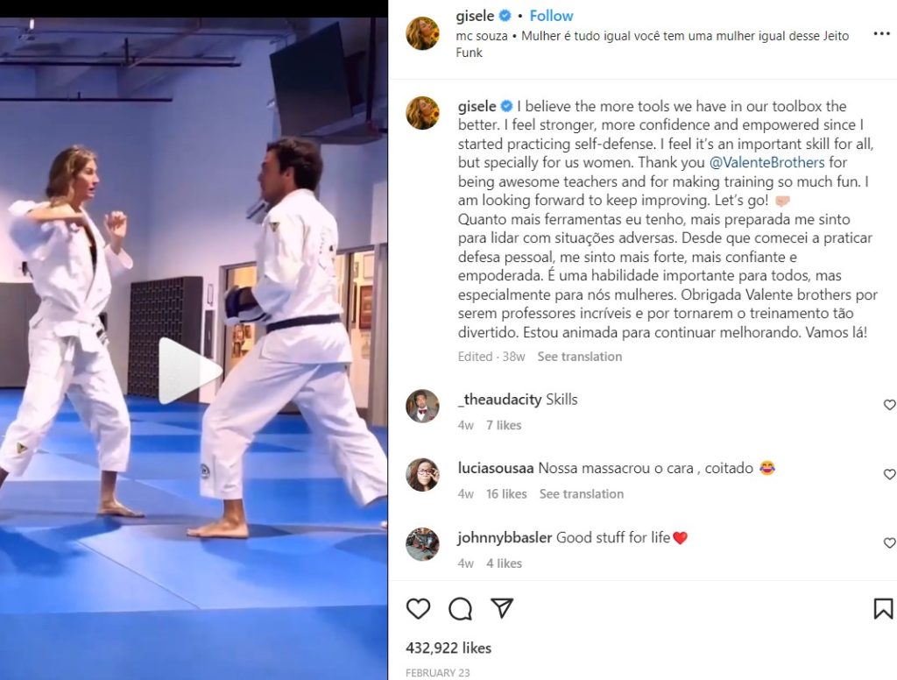The height and width of the screenshot is (680, 897).
Task: Click See translation under the caption
Action: pos(580,357)
